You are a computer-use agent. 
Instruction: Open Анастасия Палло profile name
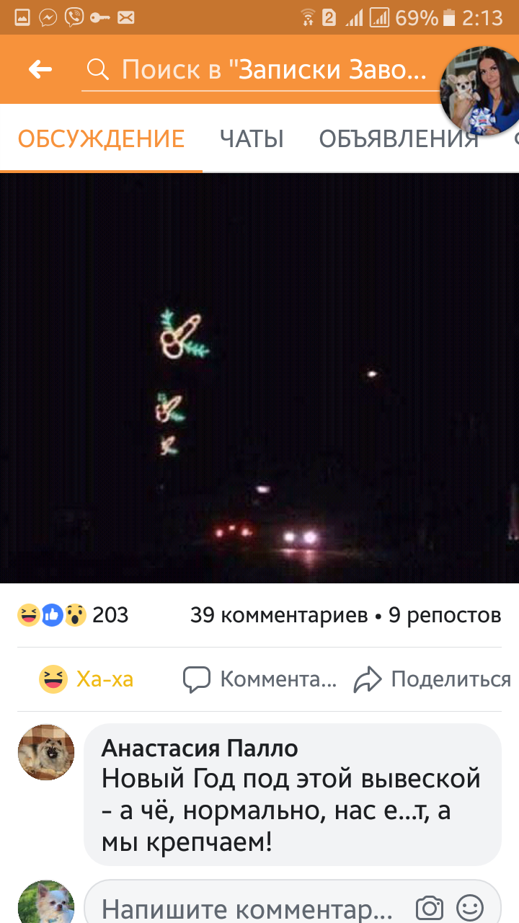(200, 748)
